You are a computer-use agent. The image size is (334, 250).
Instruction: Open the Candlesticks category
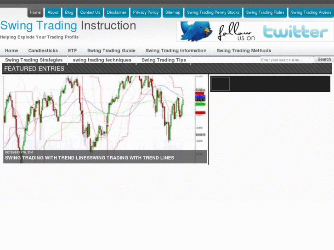43,50
